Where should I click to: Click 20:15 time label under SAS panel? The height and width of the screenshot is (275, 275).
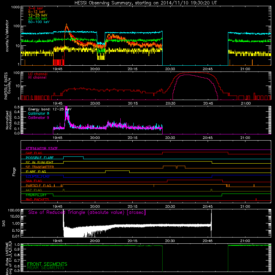pyautogui.click(x=133, y=241)
